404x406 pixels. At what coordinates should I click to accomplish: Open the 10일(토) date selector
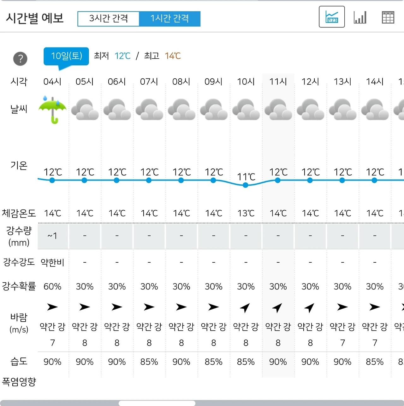tap(66, 56)
